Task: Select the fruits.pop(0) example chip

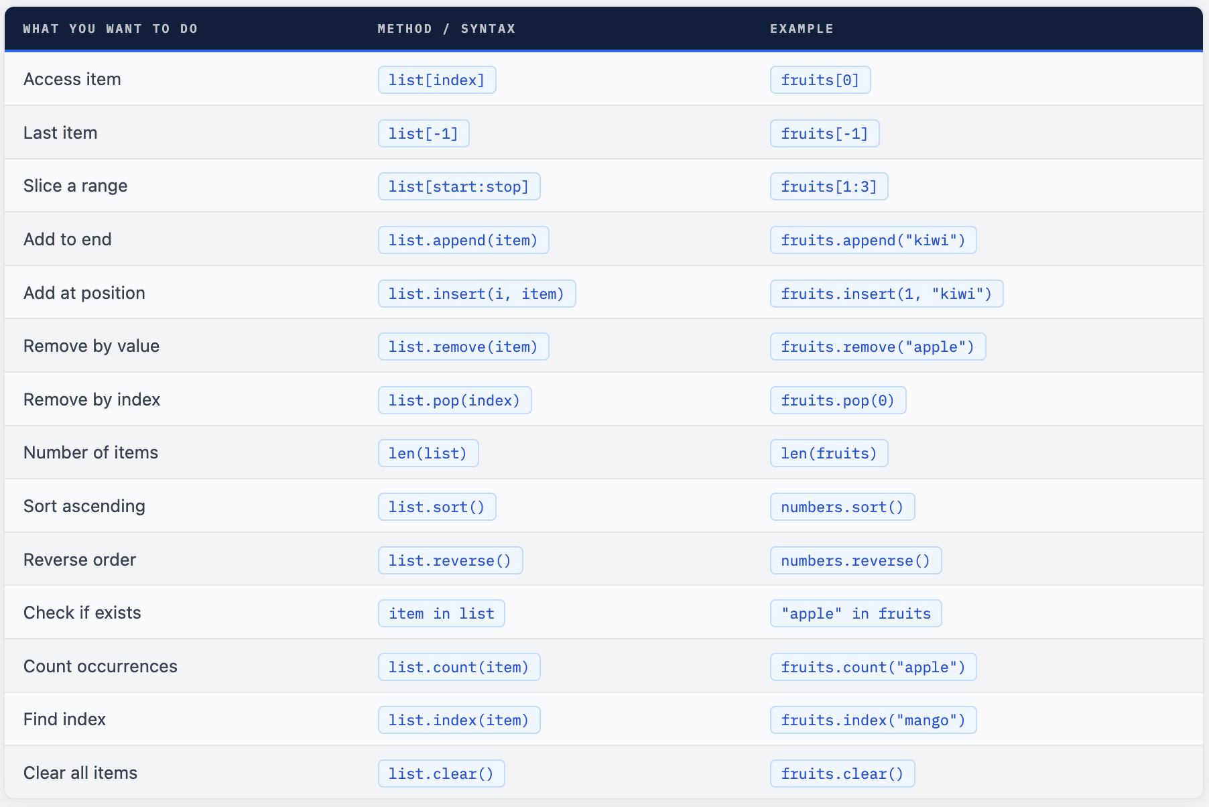Action: tap(838, 400)
